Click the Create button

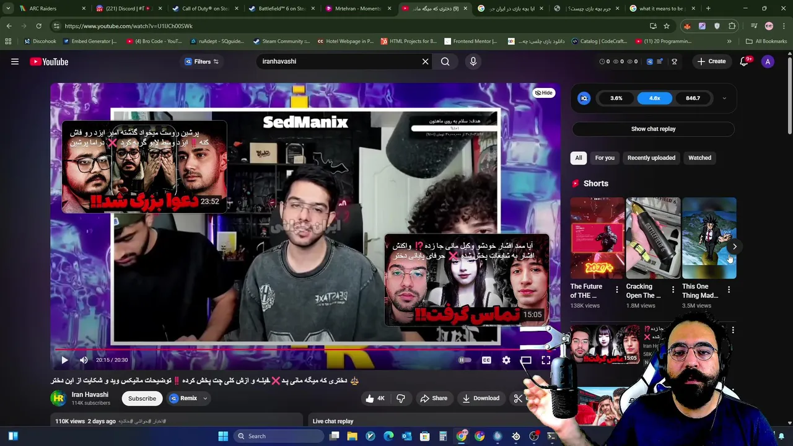tap(711, 61)
